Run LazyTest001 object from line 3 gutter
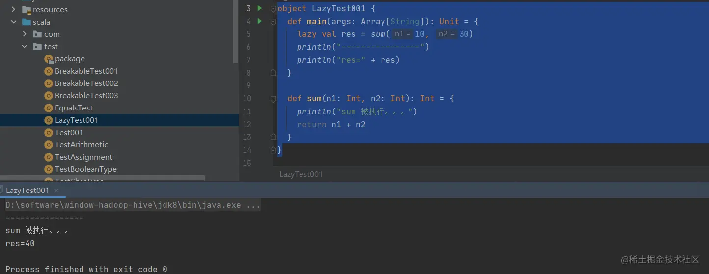 260,8
